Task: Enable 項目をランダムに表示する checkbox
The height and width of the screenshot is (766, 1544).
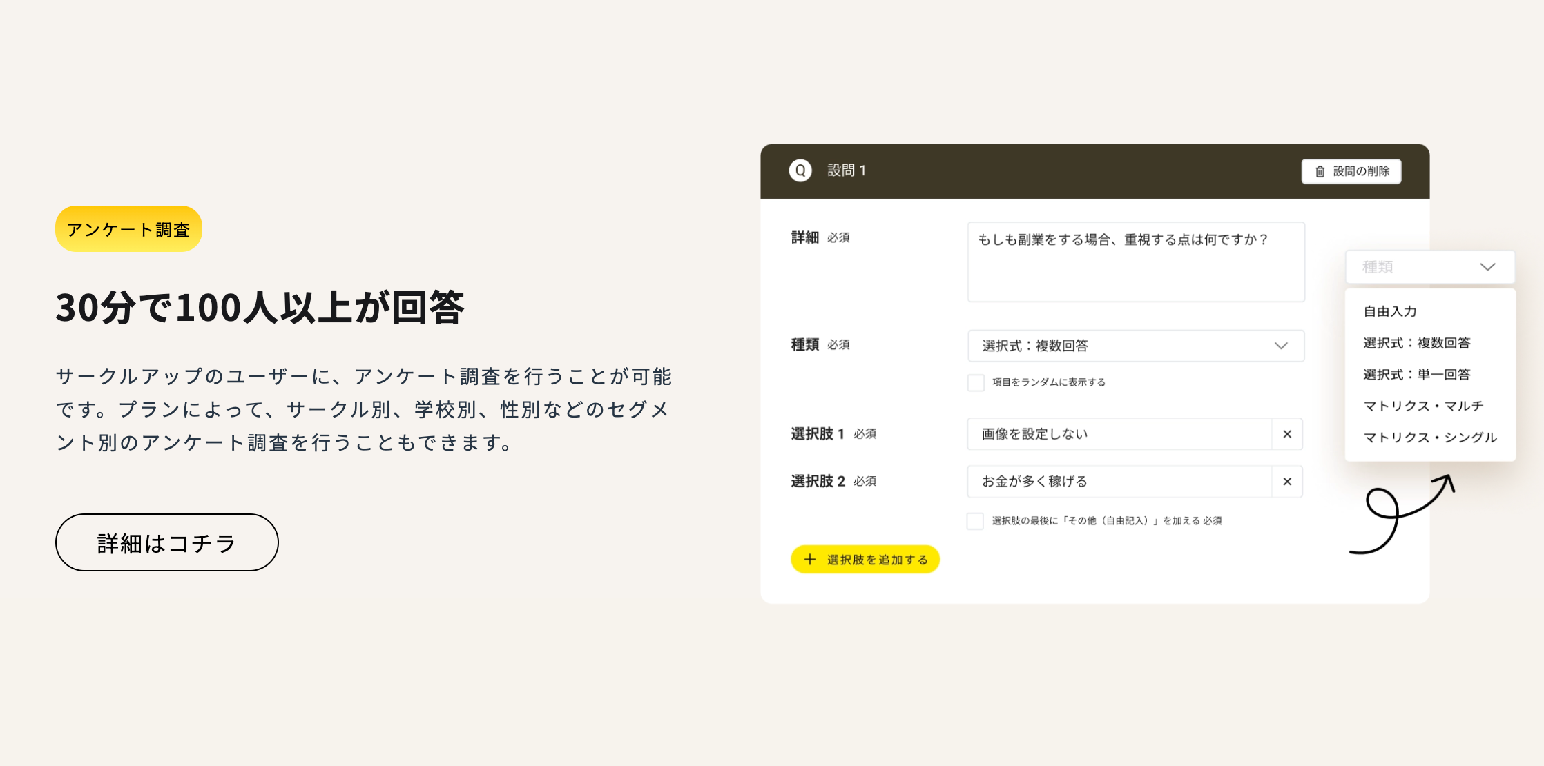Action: coord(976,382)
